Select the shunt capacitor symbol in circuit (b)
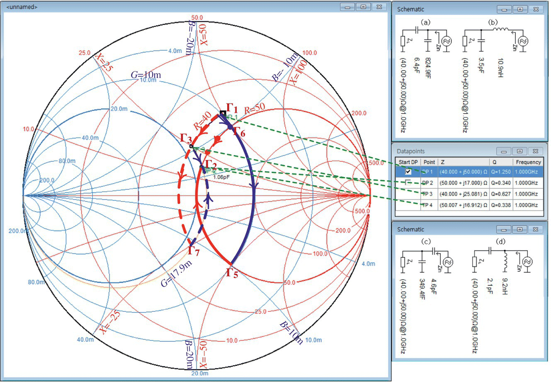Screen dimensions: 551x382 [481, 41]
